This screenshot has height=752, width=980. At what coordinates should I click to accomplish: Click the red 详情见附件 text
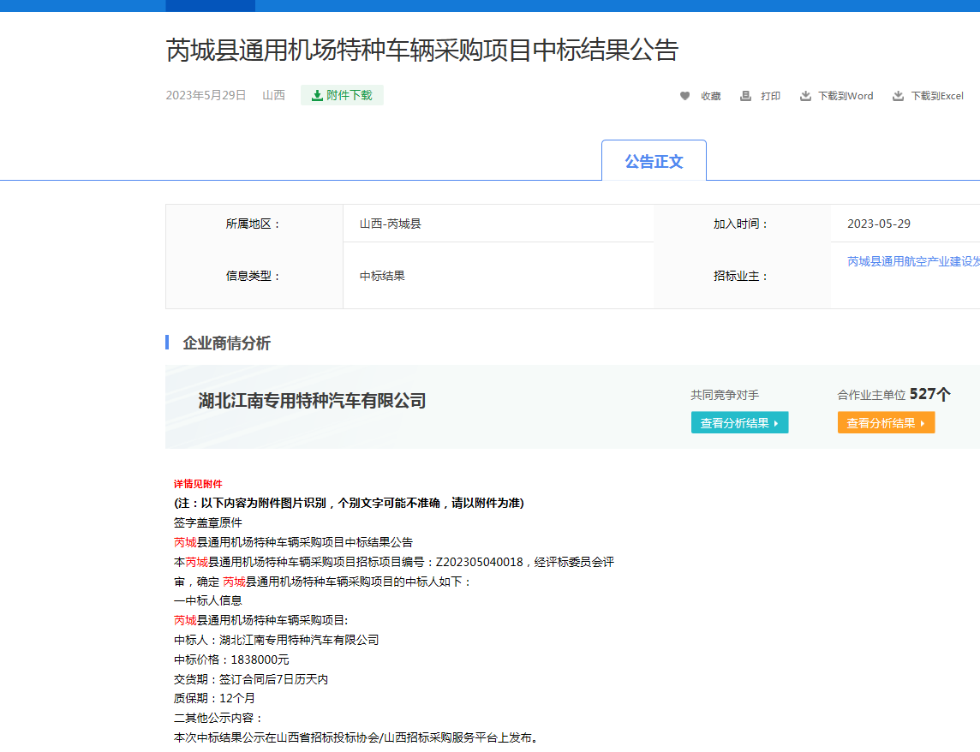(x=199, y=484)
